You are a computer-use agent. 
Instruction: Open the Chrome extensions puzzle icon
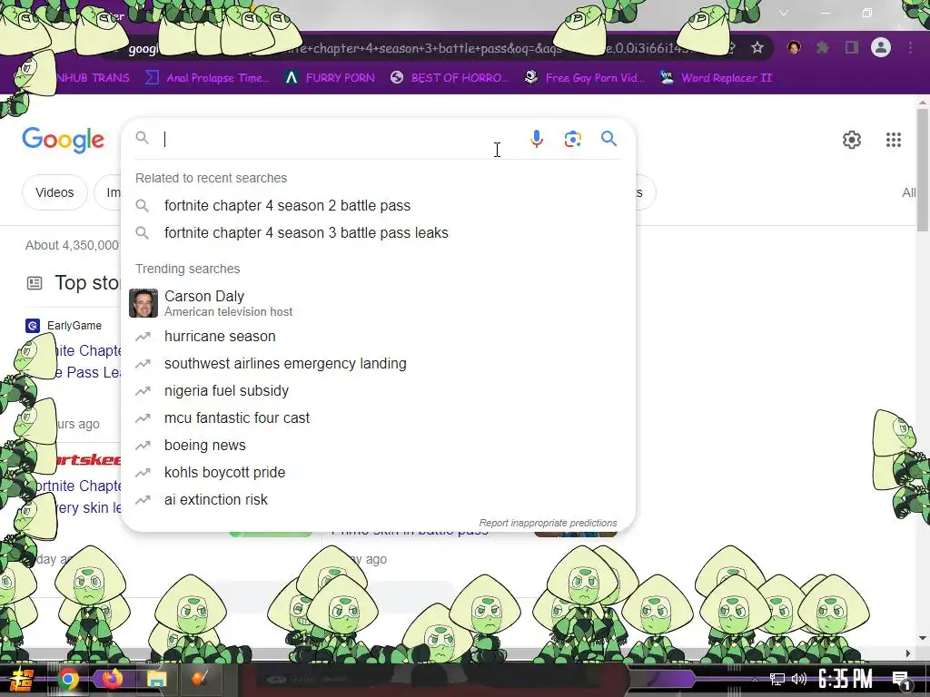(822, 47)
